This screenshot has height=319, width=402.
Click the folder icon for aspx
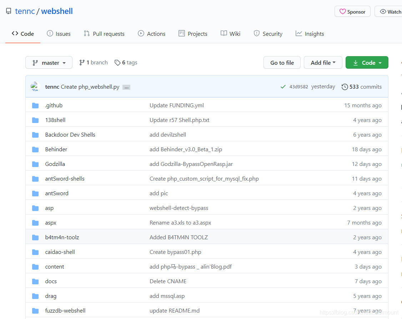35,223
